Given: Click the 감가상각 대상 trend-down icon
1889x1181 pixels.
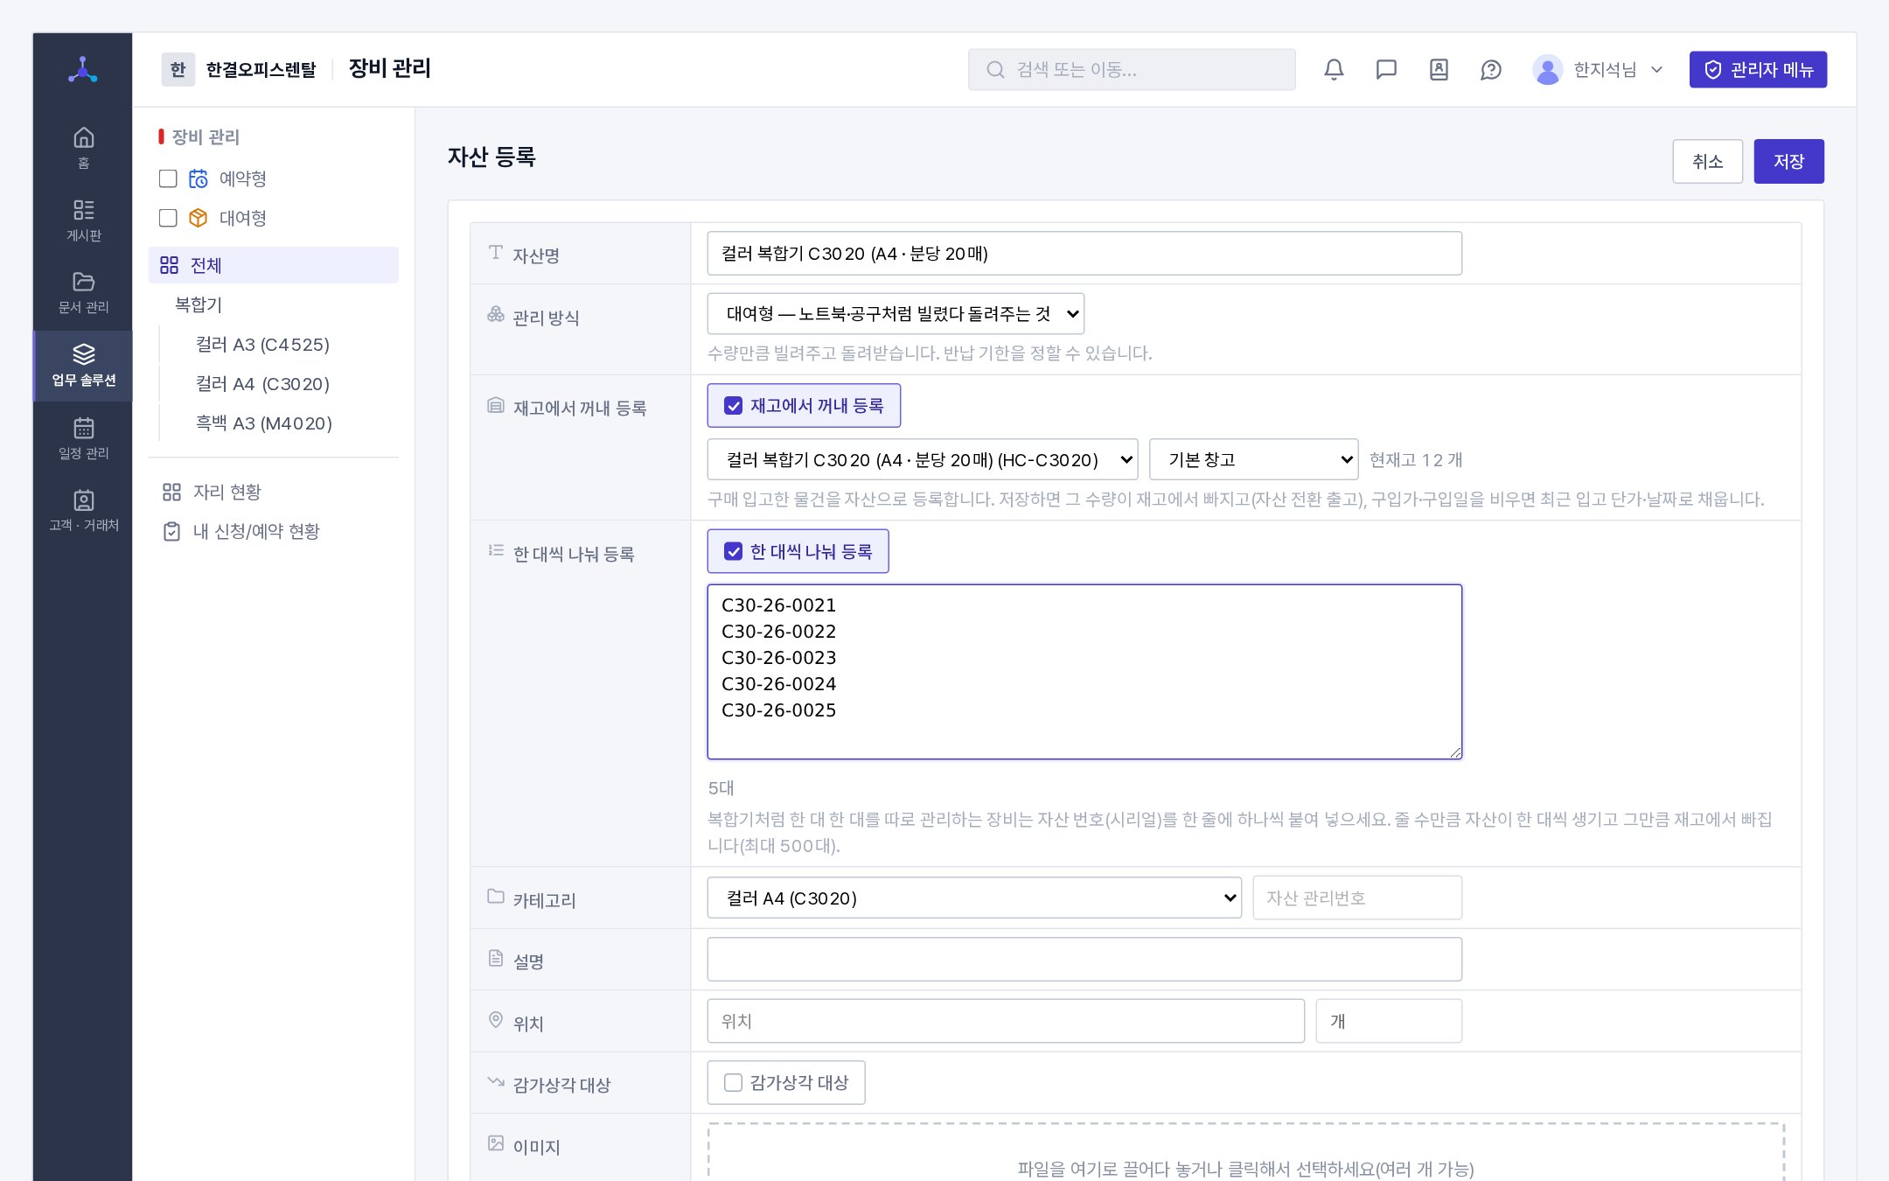Looking at the screenshot, I should tap(496, 1081).
